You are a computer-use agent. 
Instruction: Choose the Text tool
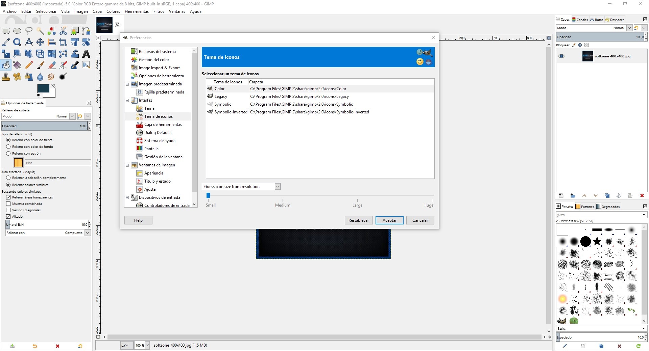coord(86,54)
